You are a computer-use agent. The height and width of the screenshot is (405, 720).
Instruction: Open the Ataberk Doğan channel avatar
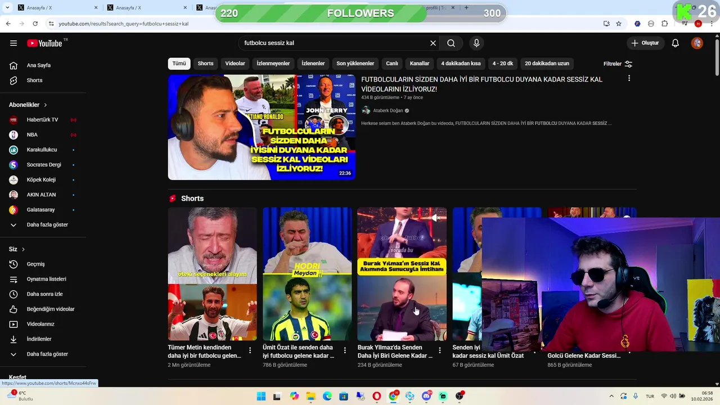pos(366,111)
